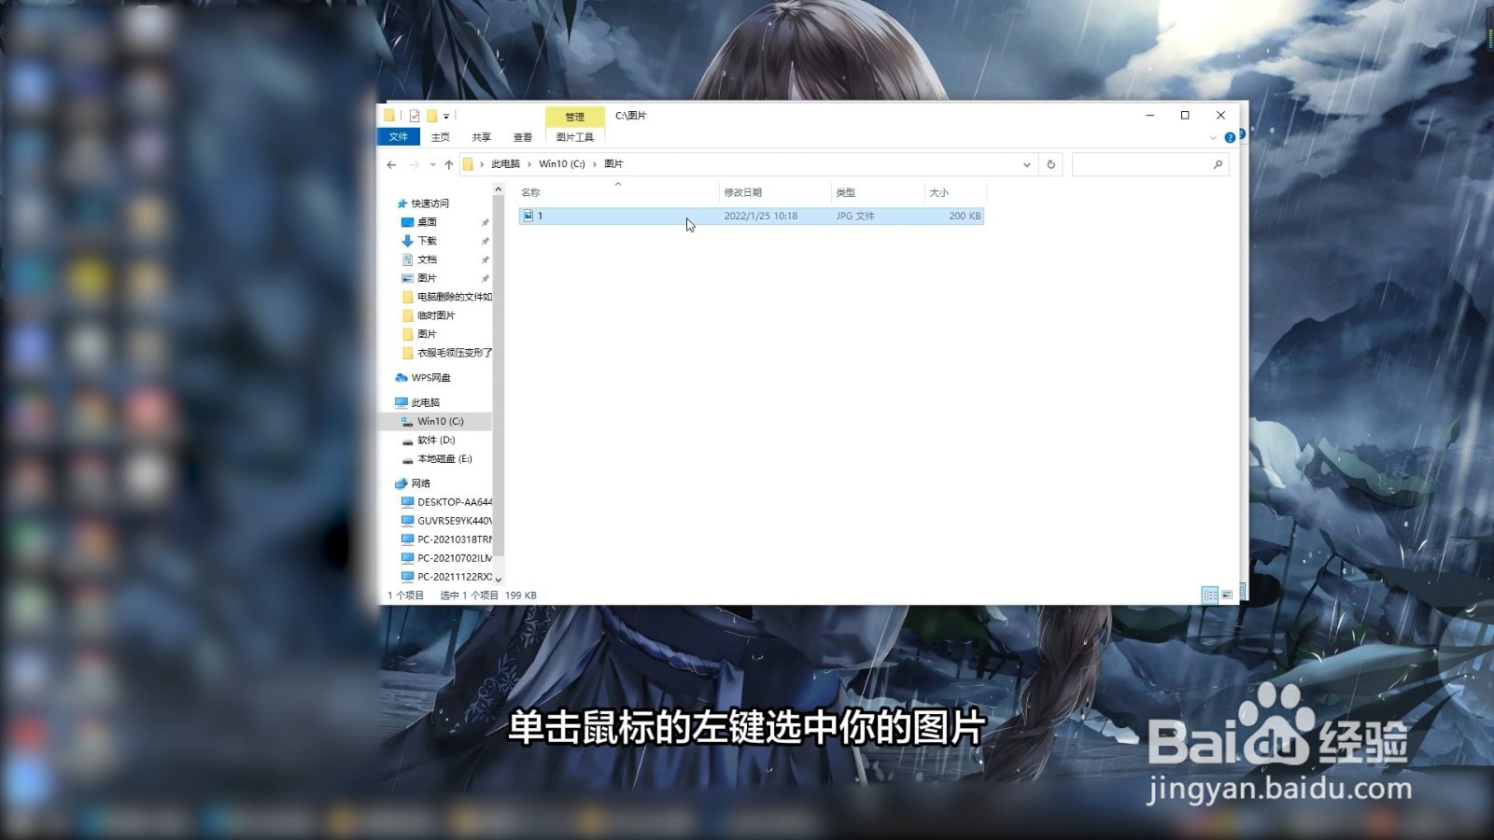Image resolution: width=1494 pixels, height=840 pixels.
Task: Select the 管理 contextual tab header
Action: pyautogui.click(x=574, y=117)
